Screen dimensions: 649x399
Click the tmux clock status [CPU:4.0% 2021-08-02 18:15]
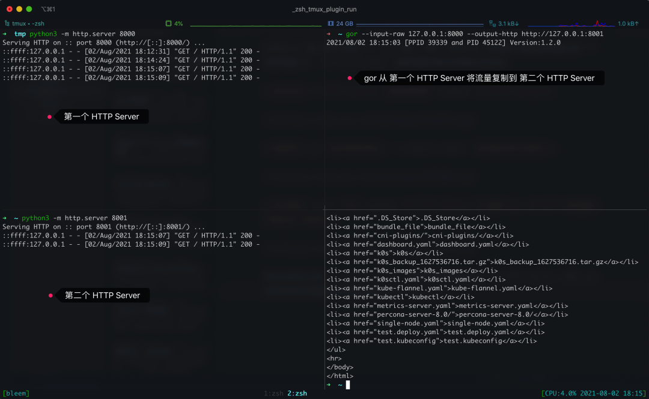pyautogui.click(x=594, y=393)
